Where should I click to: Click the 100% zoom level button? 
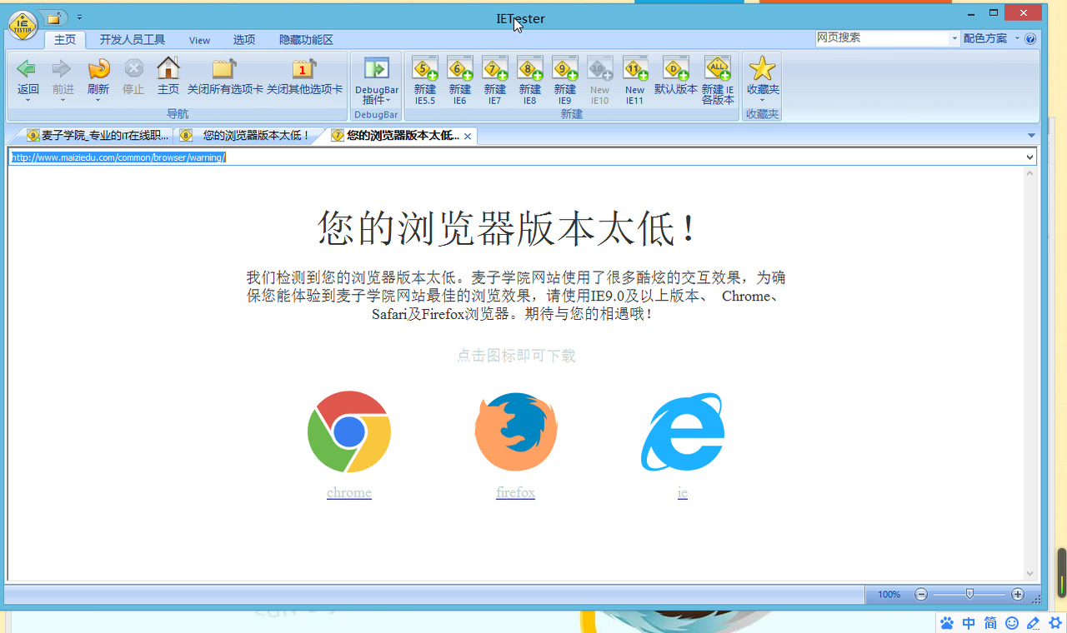(889, 595)
